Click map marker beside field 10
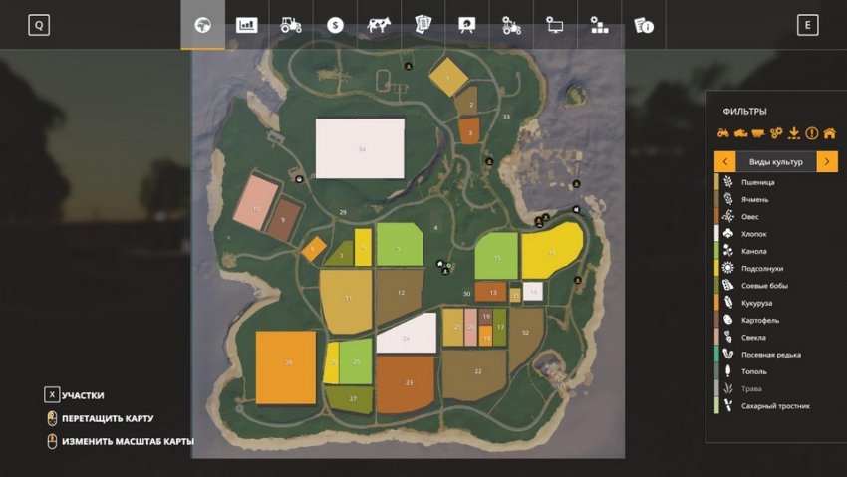847x477 pixels. [299, 178]
